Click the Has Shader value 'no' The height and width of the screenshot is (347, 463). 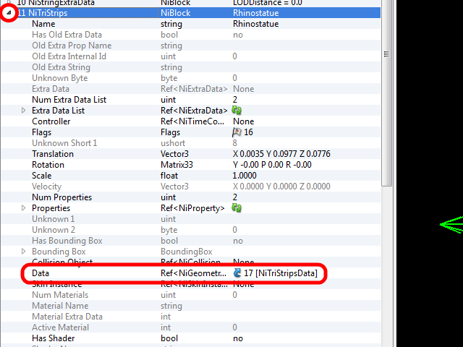coord(237,338)
